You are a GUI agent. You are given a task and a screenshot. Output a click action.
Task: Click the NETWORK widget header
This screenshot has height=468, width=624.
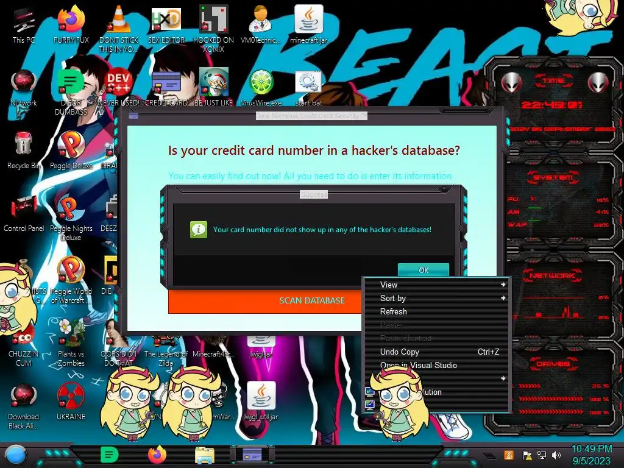click(x=552, y=275)
